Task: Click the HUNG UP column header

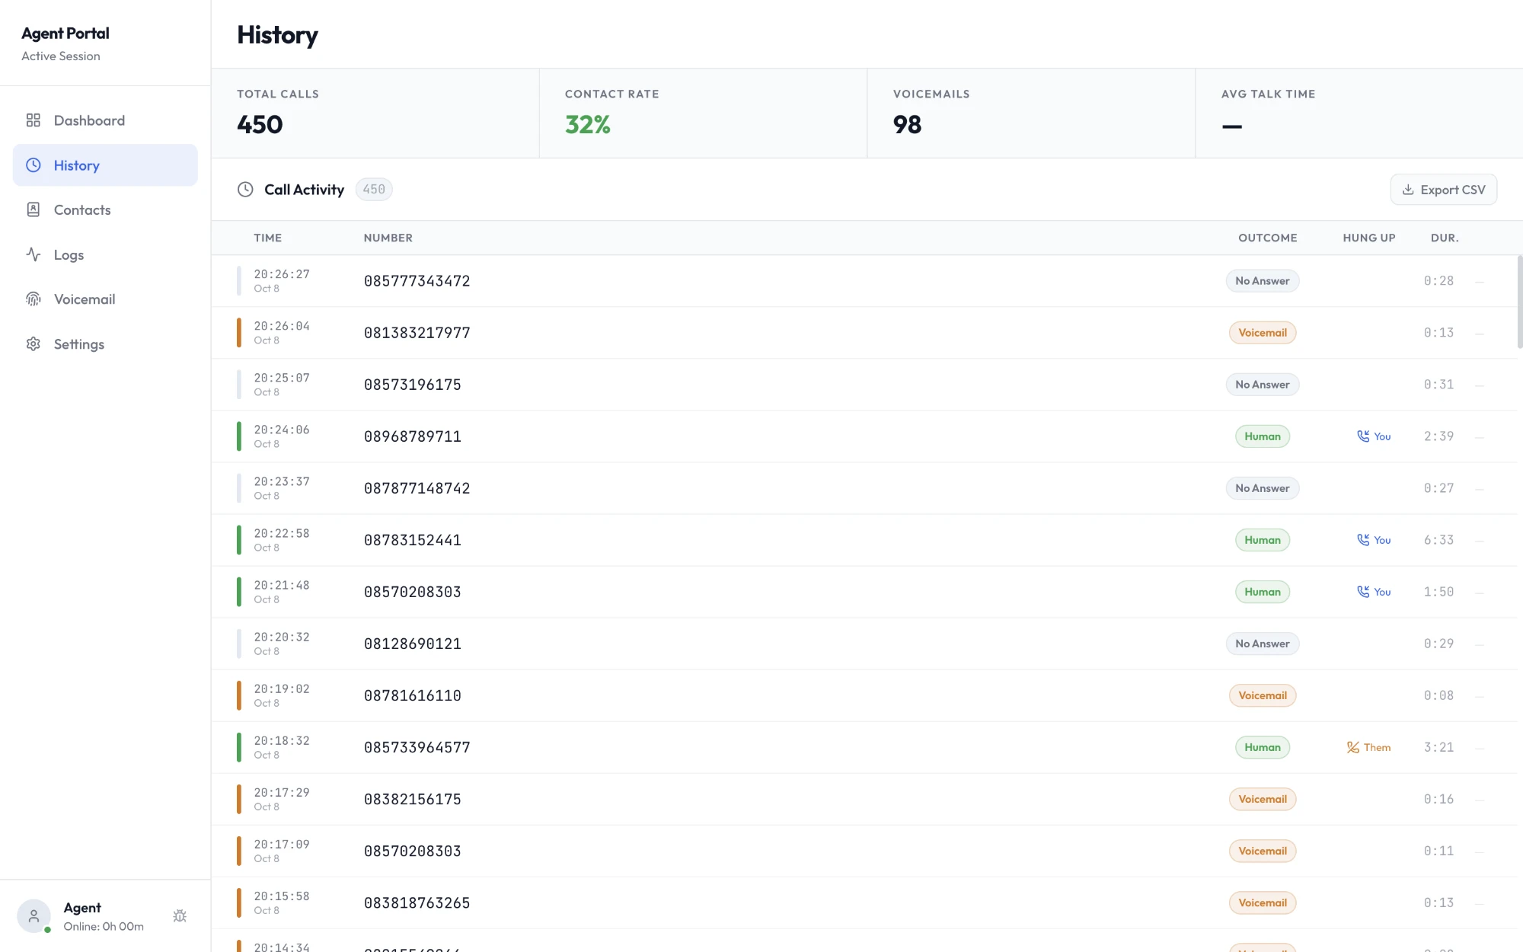Action: click(1369, 238)
